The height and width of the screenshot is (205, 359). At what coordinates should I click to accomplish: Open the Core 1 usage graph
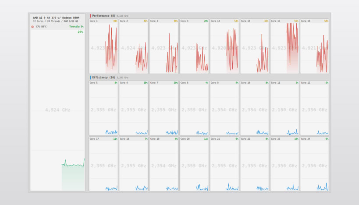coord(103,46)
